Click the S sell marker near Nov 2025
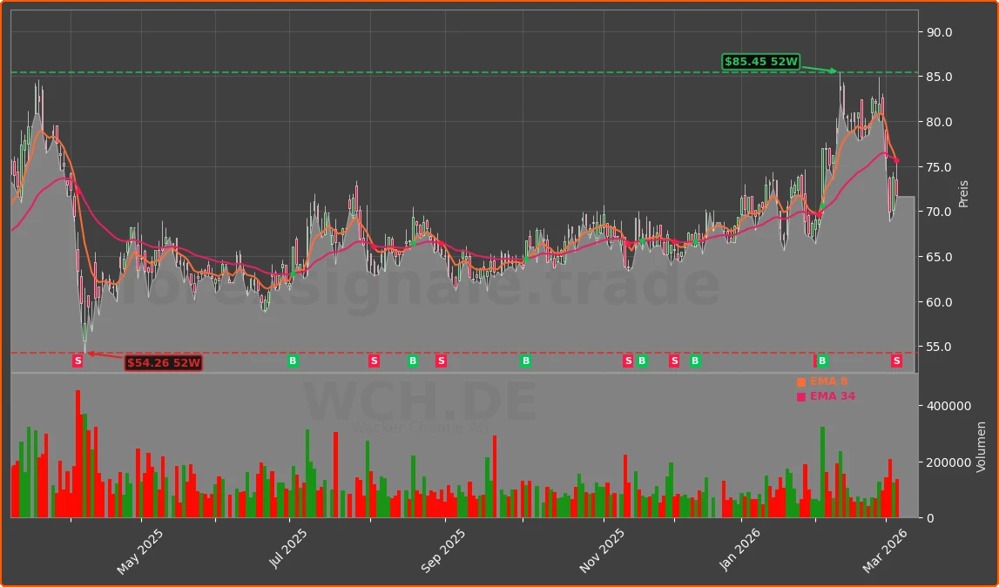 (x=626, y=361)
